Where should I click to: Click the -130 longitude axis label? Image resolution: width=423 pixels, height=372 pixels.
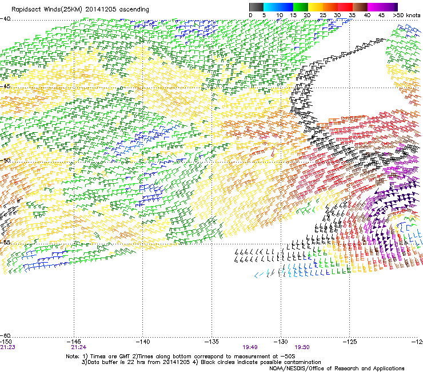pos(281,342)
